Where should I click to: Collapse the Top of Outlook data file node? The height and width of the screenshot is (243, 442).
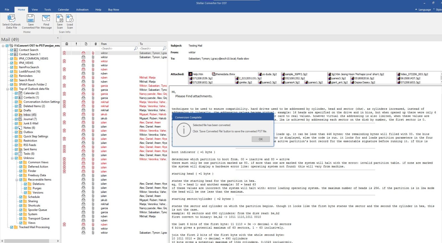(7, 89)
